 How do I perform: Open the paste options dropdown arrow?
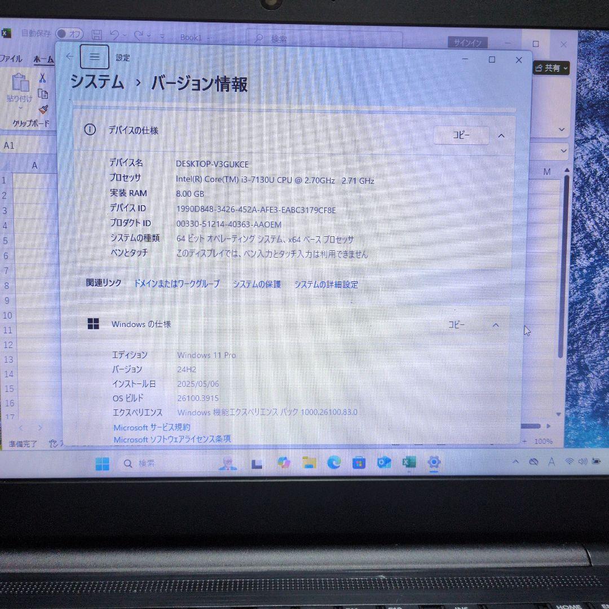coord(20,108)
